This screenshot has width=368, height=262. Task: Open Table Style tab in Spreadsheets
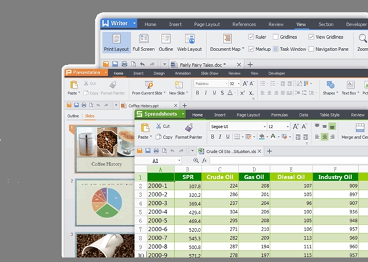329,115
